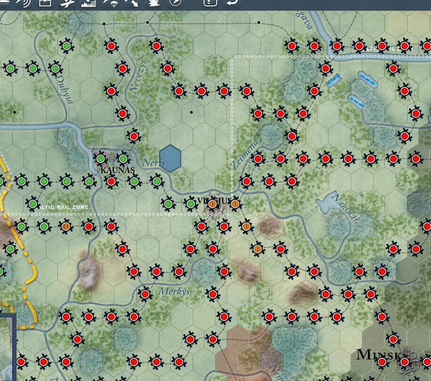Image resolution: width=431 pixels, height=381 pixels.
Task: Click the Merkys river label
Action: (x=174, y=291)
